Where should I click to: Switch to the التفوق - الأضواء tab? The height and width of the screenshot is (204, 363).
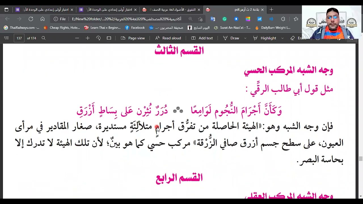[171, 10]
